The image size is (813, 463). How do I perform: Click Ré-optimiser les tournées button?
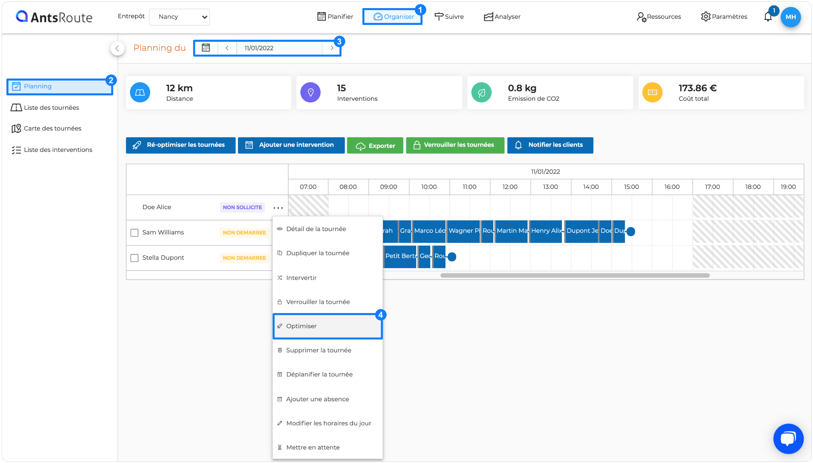181,145
